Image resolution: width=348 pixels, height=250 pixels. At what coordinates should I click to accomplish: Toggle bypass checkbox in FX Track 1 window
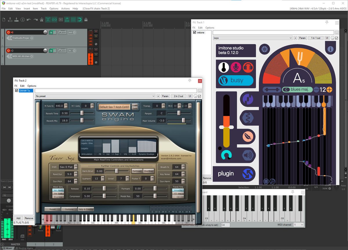pos(336,38)
